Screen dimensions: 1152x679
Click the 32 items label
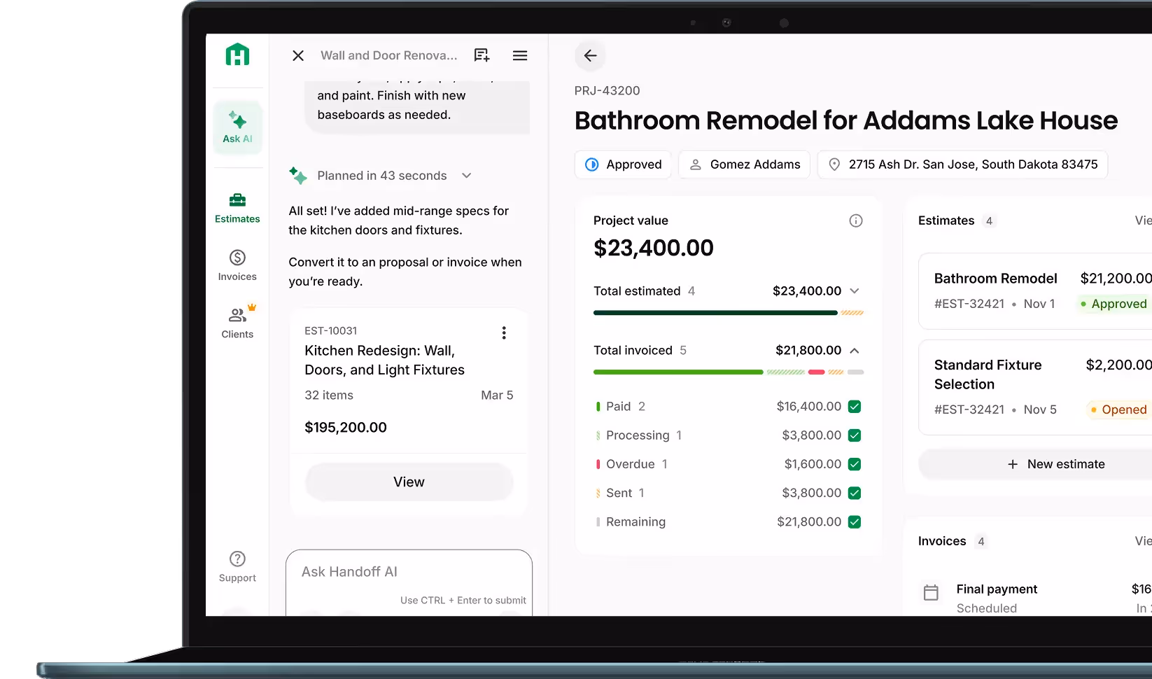(329, 395)
